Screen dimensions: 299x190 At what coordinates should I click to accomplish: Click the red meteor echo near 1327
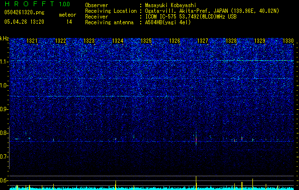pyautogui.click(x=196, y=140)
